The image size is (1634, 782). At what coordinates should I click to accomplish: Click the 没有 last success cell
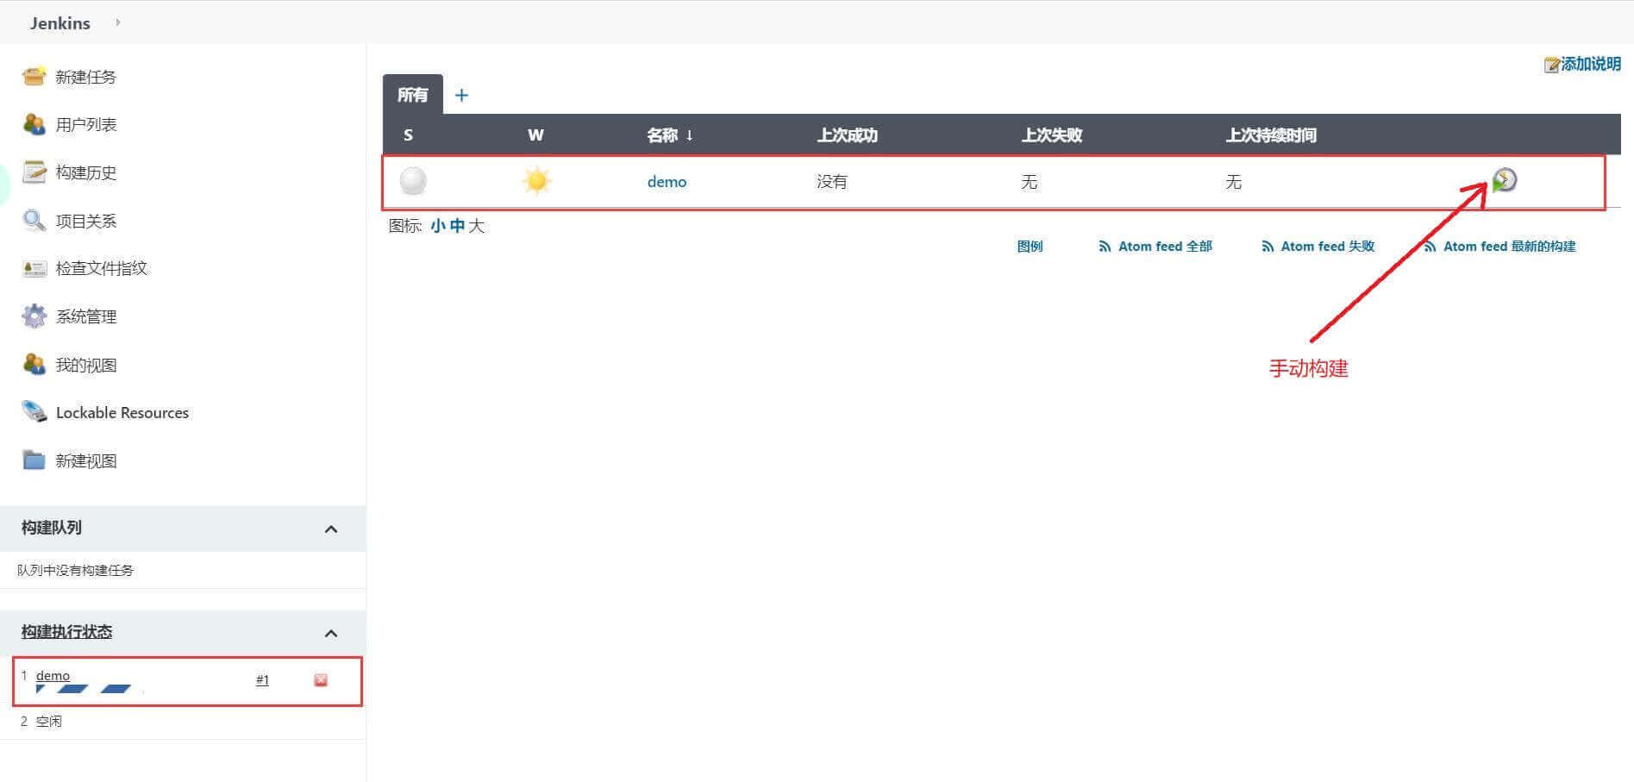(x=832, y=182)
